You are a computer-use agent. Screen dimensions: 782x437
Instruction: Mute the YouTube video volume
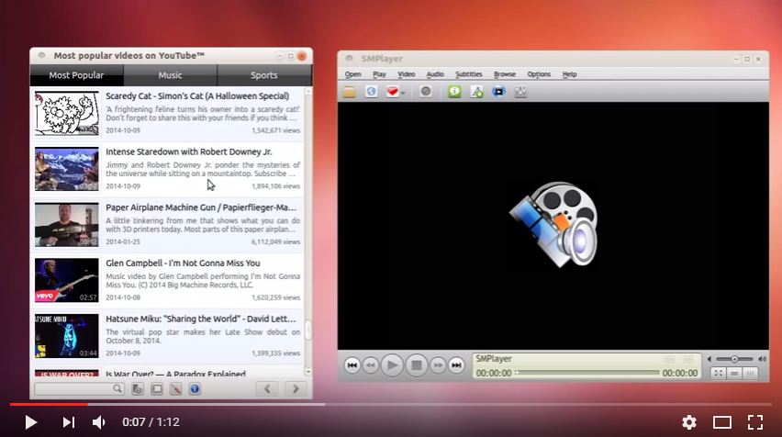(99, 422)
